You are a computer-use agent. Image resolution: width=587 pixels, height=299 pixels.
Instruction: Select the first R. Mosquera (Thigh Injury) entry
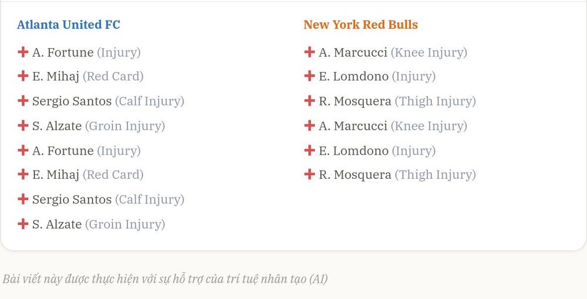(390, 101)
